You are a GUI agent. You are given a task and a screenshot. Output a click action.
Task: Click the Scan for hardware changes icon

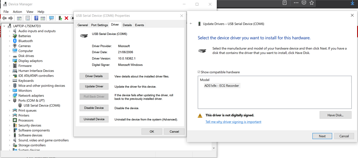52,18
